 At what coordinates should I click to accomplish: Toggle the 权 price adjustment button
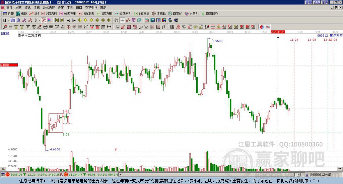[x=44, y=20]
